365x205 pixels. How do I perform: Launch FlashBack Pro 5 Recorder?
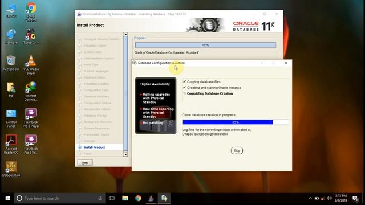[31, 144]
